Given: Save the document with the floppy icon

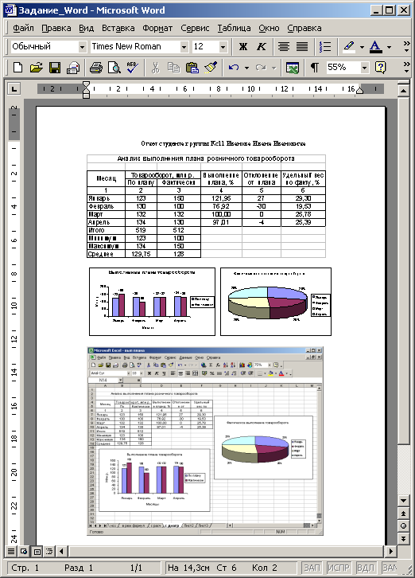Looking at the screenshot, I should (55, 68).
